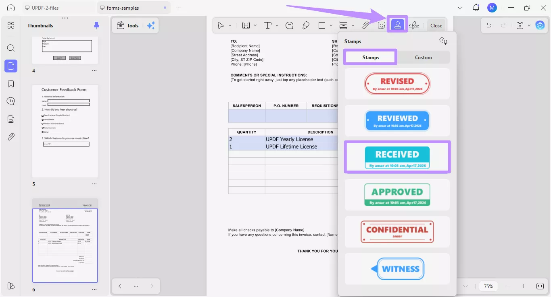Close the comment toolbar with Close button

436,25
